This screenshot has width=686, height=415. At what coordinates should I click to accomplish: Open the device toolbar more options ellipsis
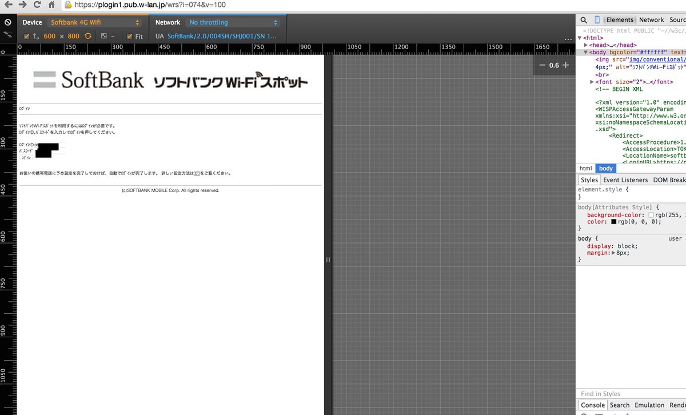(x=568, y=38)
